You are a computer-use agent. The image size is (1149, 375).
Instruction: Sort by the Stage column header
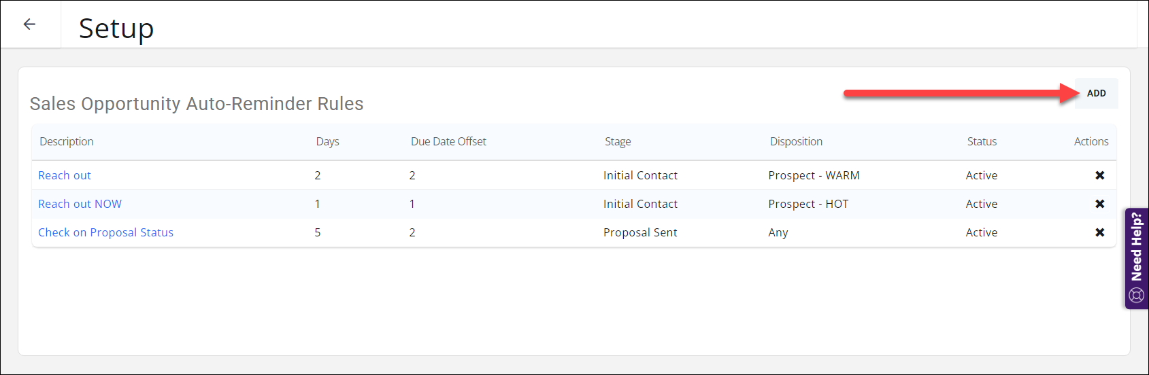point(618,141)
